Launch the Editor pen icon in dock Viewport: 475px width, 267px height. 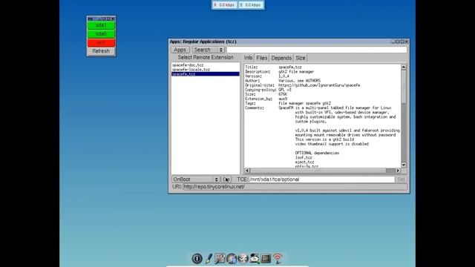pyautogui.click(x=209, y=259)
